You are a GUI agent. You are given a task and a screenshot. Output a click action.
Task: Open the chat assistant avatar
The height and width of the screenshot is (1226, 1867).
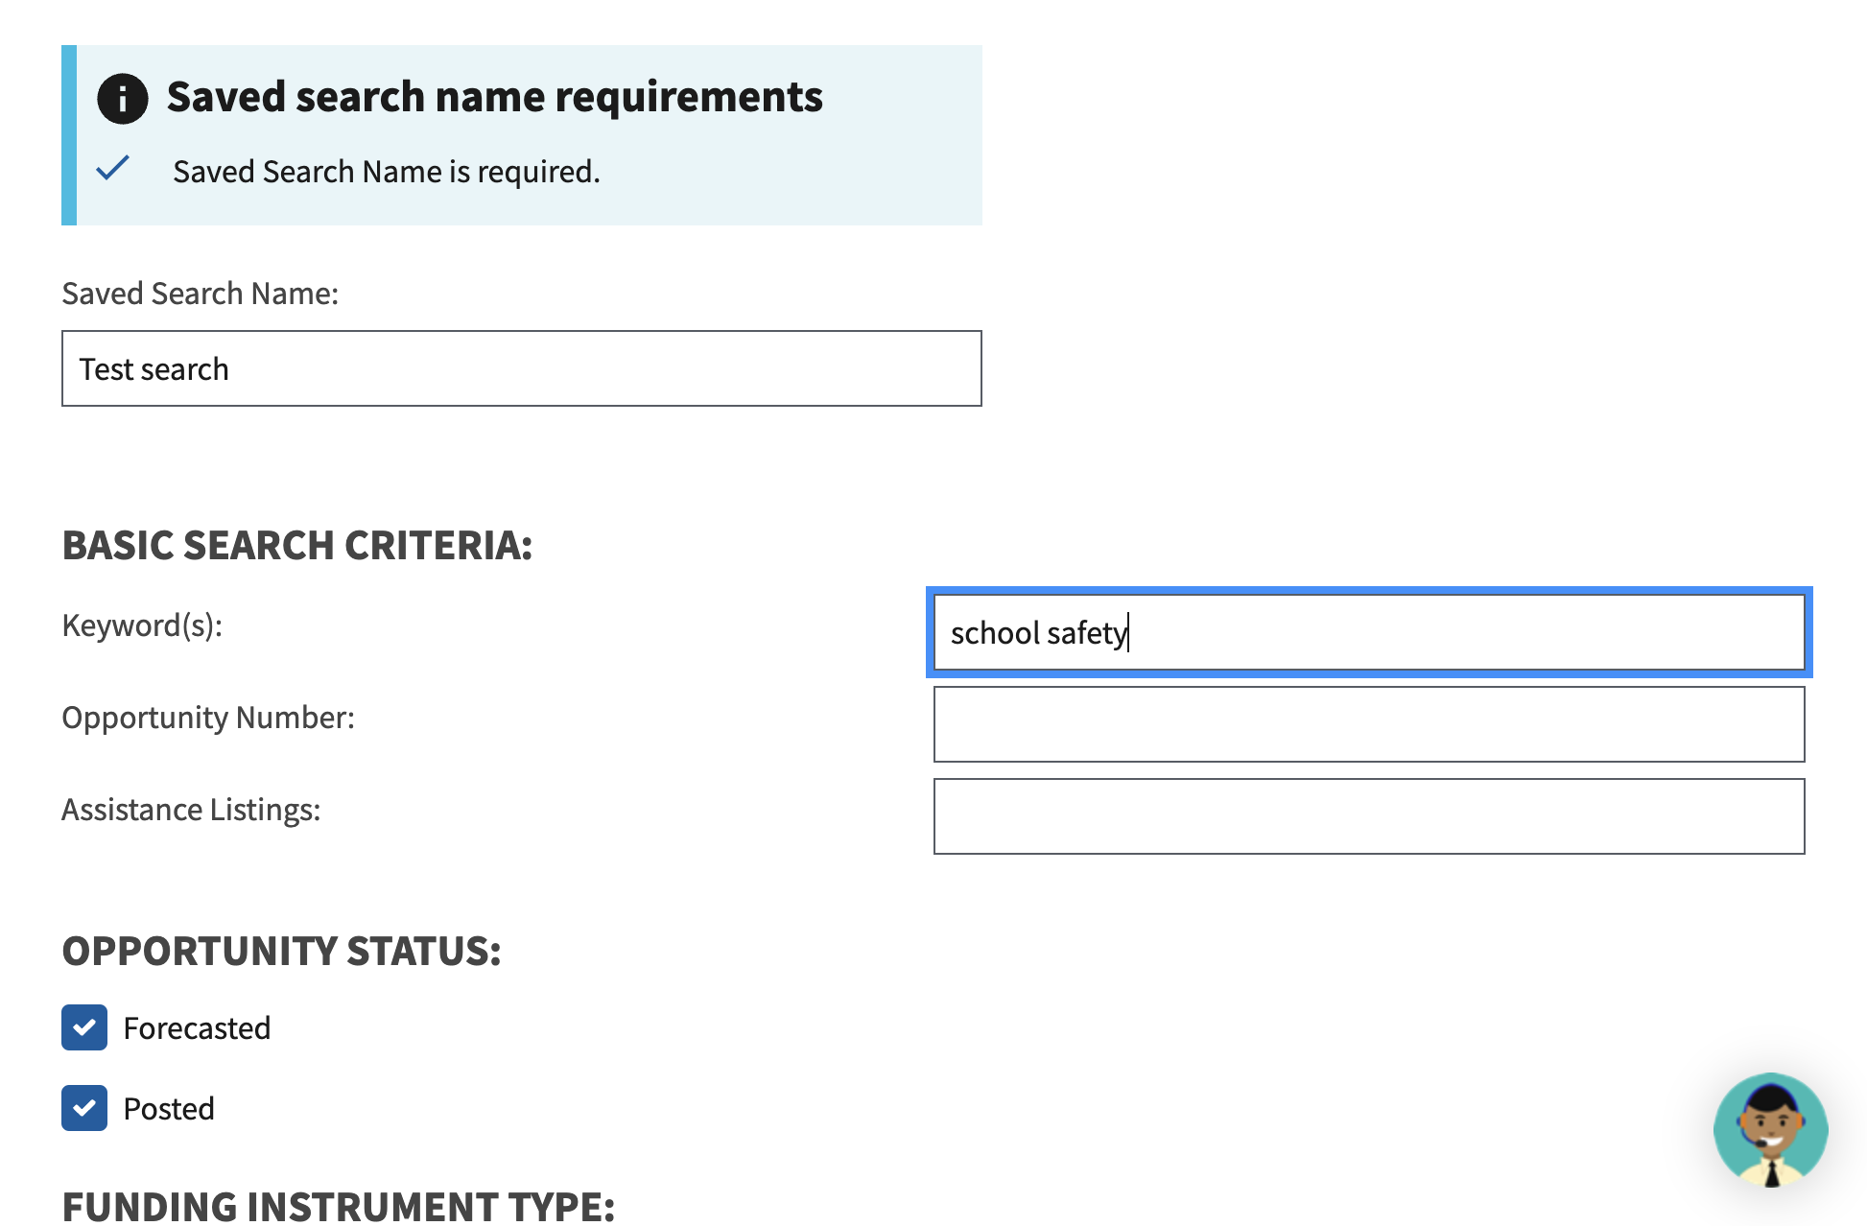point(1770,1129)
